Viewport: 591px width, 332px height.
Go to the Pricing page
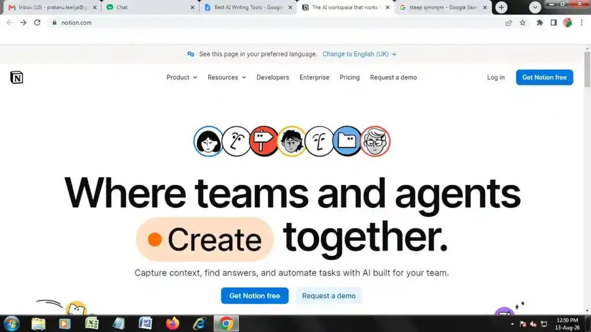(x=349, y=77)
